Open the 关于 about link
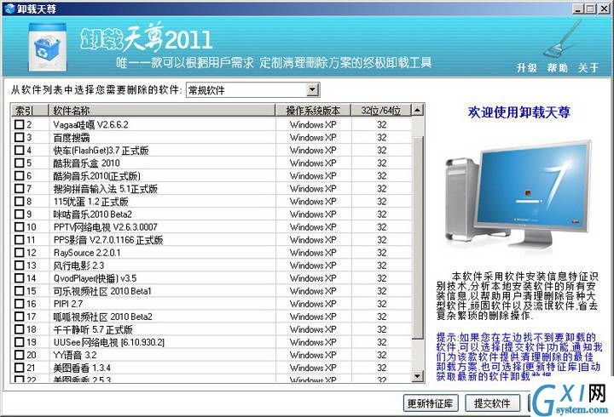614x417 pixels. click(x=588, y=68)
